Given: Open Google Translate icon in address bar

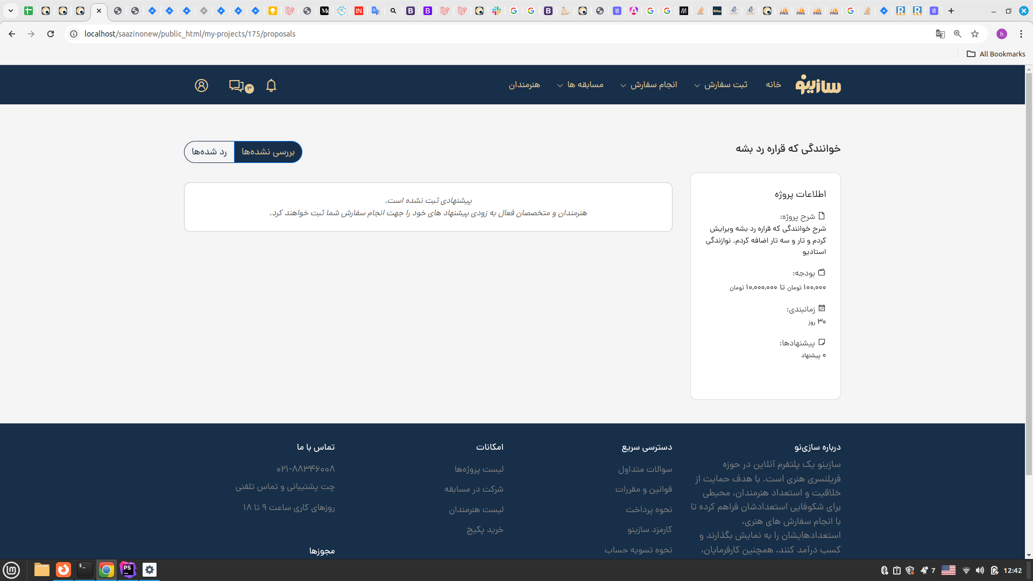Looking at the screenshot, I should click(940, 34).
